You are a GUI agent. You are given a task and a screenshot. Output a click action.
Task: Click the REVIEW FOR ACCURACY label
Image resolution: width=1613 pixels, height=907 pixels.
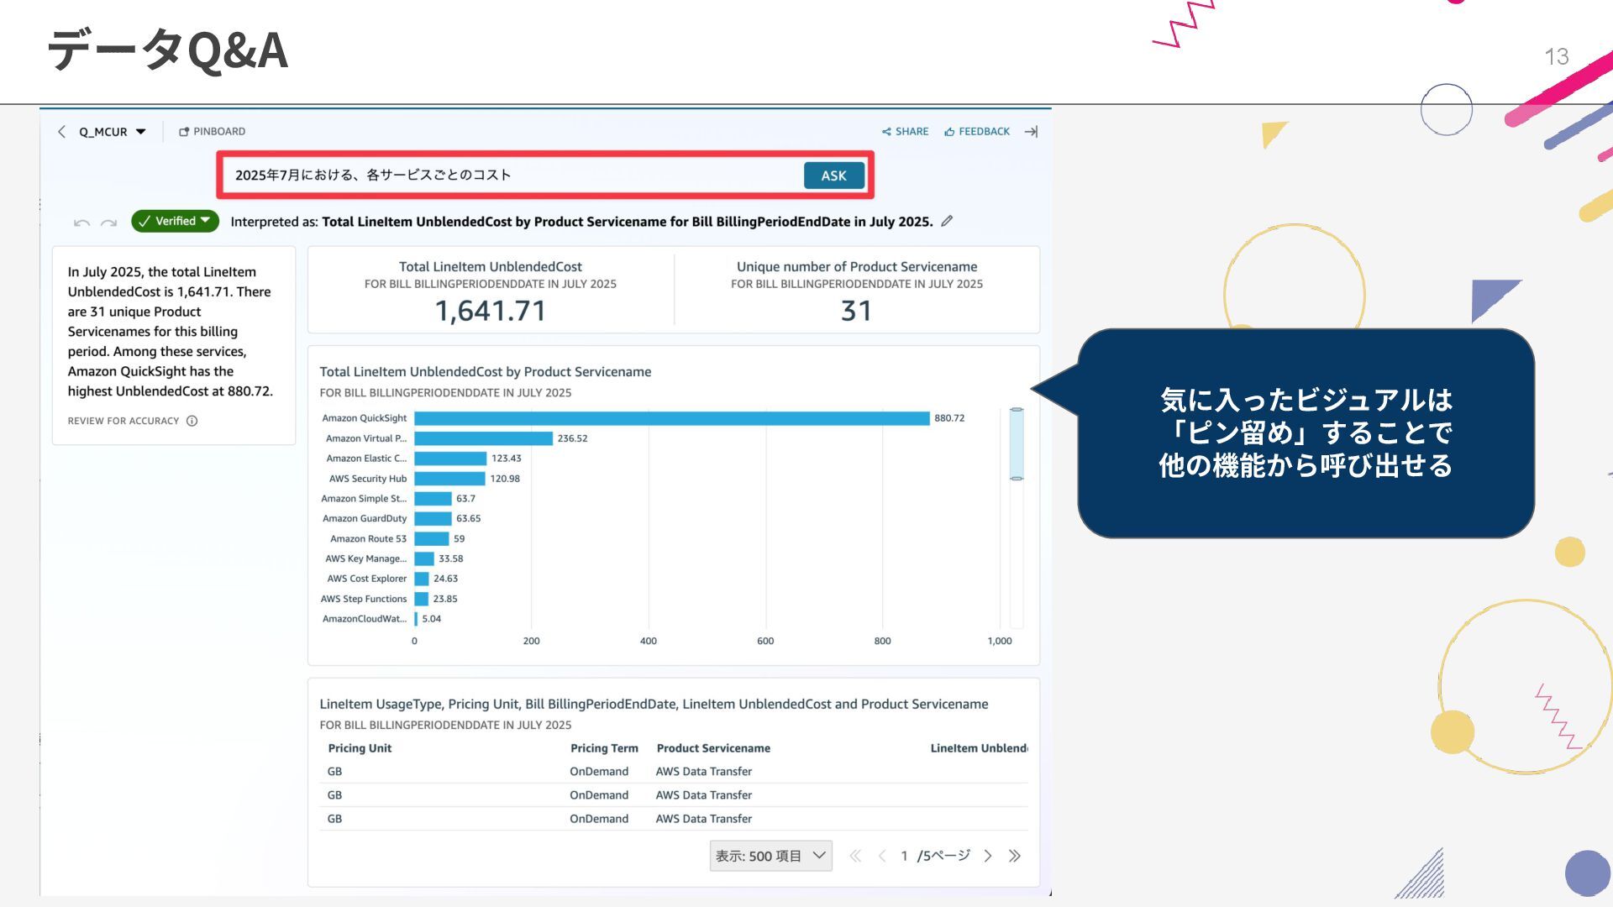click(x=123, y=421)
